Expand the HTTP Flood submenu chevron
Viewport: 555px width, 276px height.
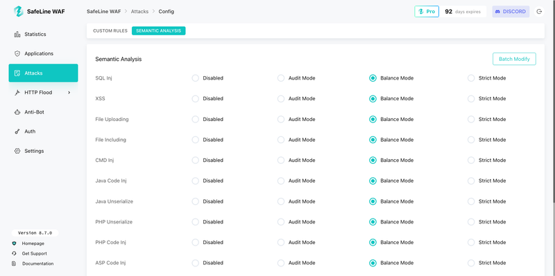tap(69, 93)
